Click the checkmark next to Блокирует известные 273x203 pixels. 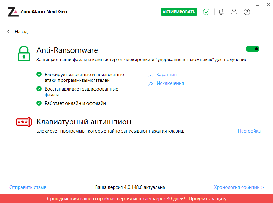(x=39, y=74)
